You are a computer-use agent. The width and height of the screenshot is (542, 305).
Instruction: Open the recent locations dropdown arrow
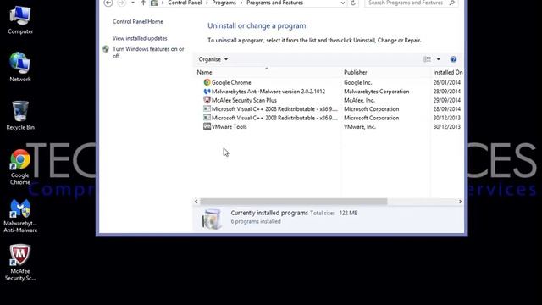pos(133,3)
